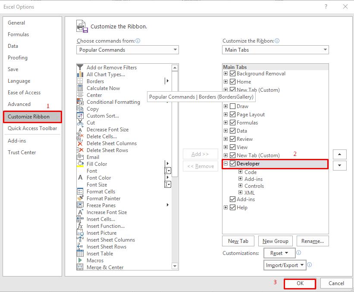The height and width of the screenshot is (292, 354).
Task: Select the Conditional Formatting command icon
Action: click(x=81, y=102)
